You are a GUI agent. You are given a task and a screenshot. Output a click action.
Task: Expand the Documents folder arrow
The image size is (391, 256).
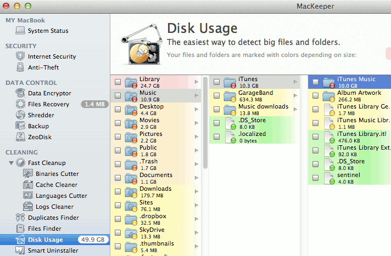[x=197, y=178]
